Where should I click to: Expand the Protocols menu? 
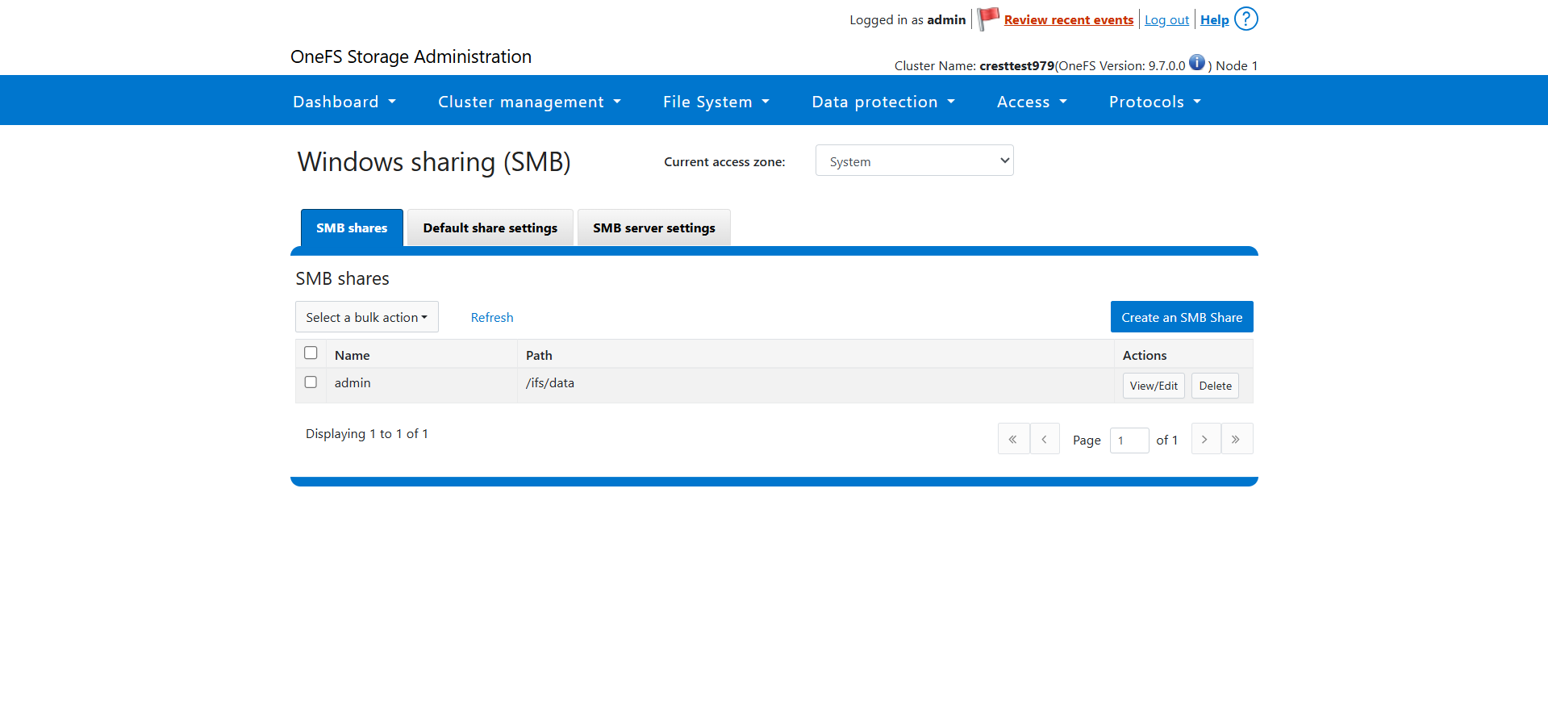[1155, 102]
